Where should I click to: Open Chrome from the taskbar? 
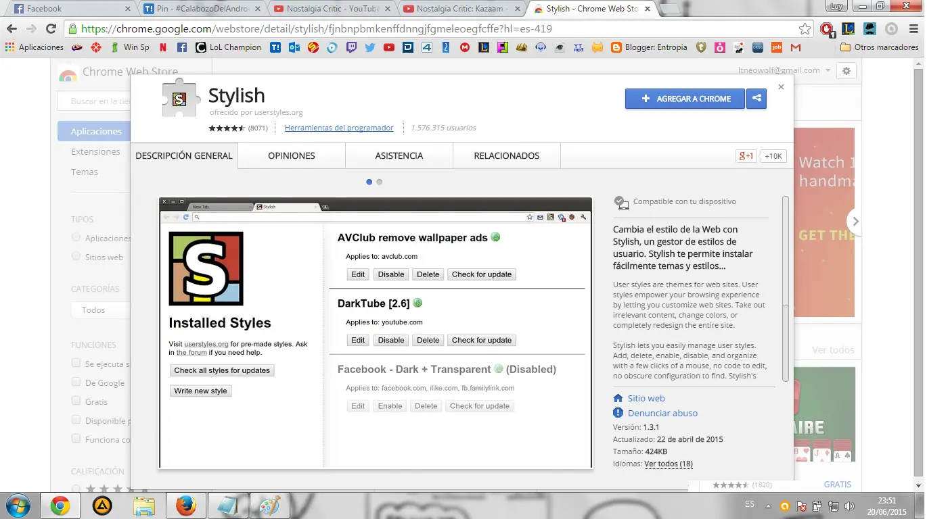point(60,505)
